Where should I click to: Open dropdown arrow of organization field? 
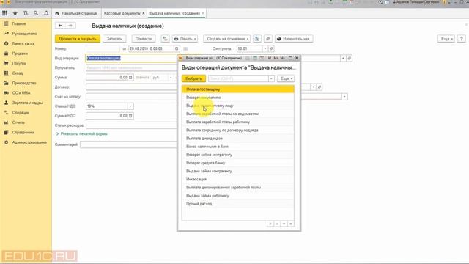click(x=343, y=58)
